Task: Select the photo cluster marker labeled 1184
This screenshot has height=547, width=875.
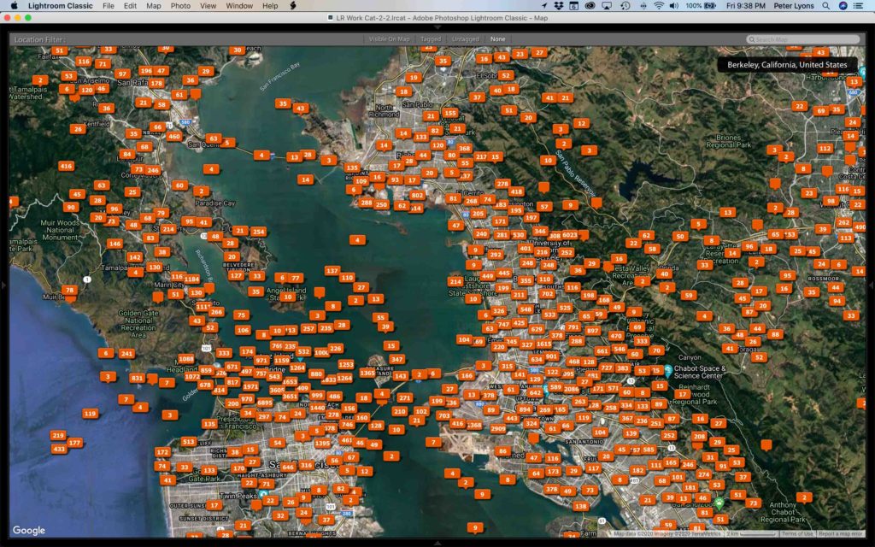Action: click(192, 279)
